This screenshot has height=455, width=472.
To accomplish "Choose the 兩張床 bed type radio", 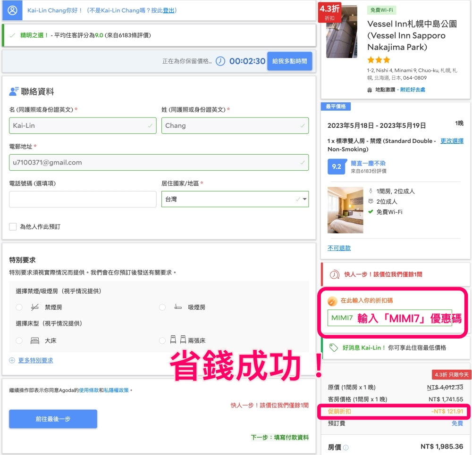I will coord(162,340).
